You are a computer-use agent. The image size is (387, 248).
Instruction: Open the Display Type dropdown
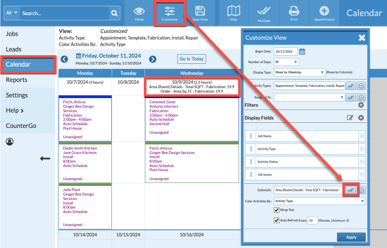coord(300,72)
